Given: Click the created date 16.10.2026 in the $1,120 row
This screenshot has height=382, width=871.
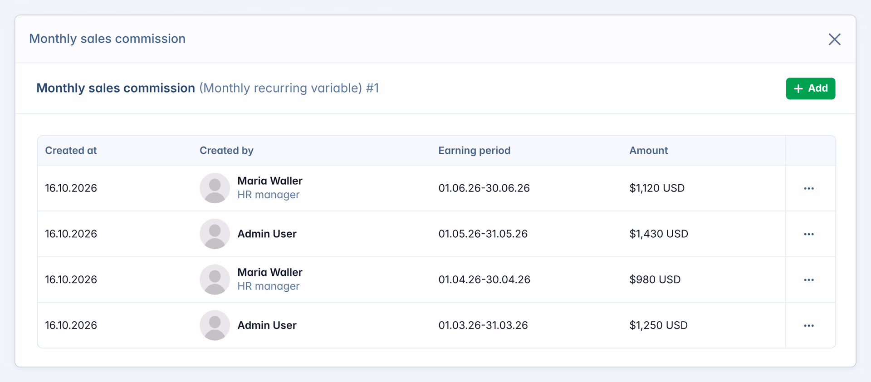Looking at the screenshot, I should pos(71,188).
